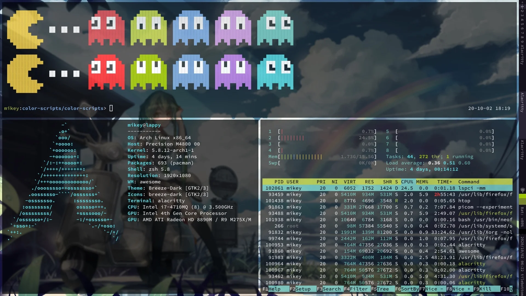Select root's systemd process row PID 266
526x296 pixels.
point(387,226)
